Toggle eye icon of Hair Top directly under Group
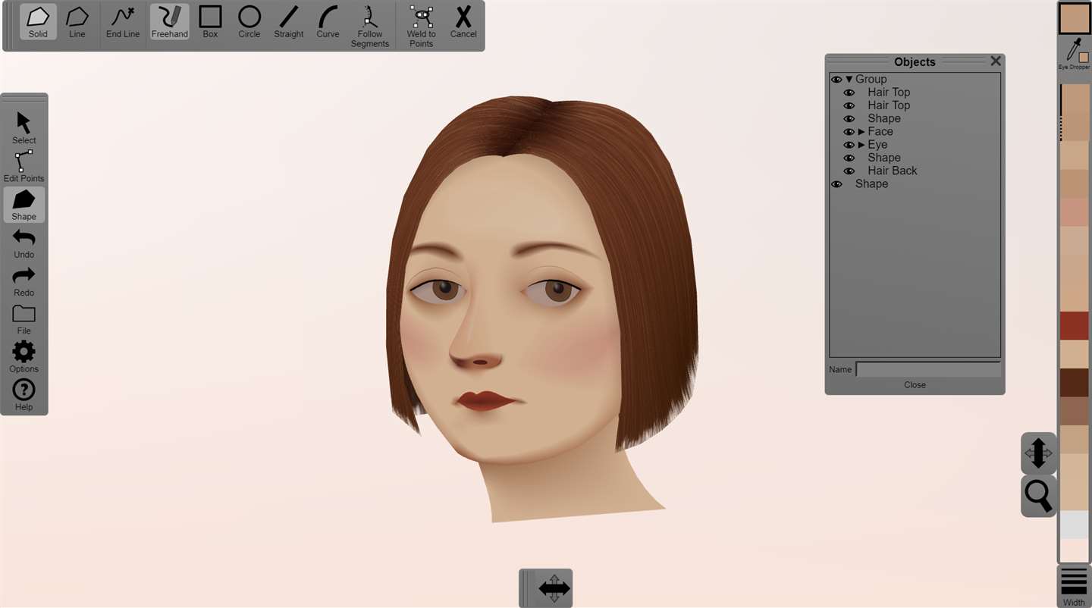The height and width of the screenshot is (608, 1092). pyautogui.click(x=849, y=92)
